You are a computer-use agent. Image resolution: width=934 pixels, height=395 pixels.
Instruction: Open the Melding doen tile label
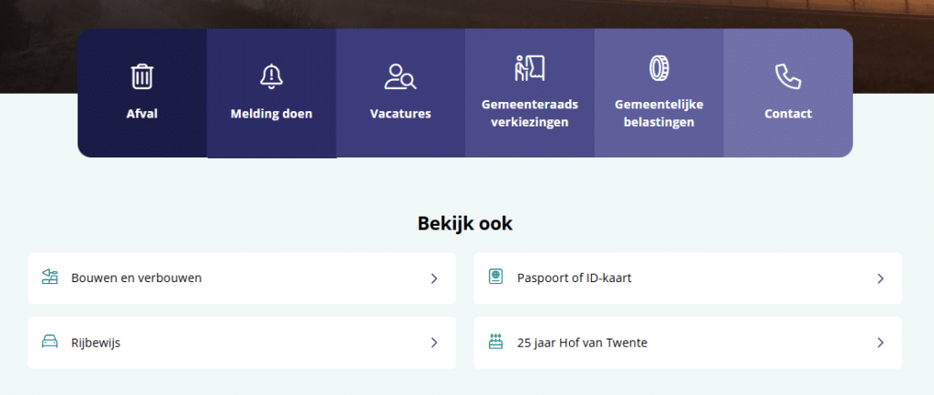point(271,114)
